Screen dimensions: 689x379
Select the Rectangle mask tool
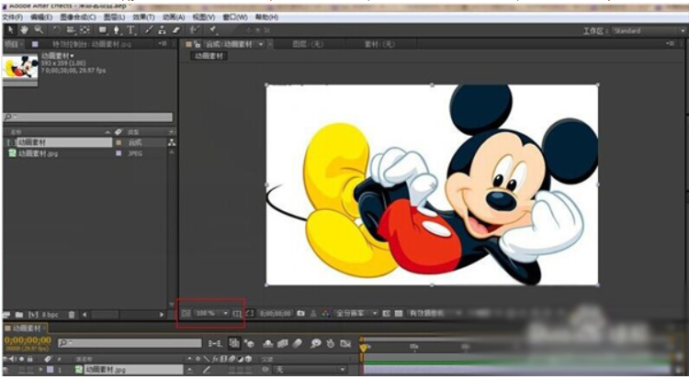pos(103,30)
